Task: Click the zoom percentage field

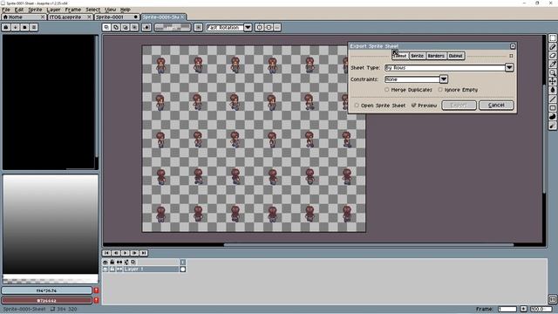Action: (x=541, y=309)
